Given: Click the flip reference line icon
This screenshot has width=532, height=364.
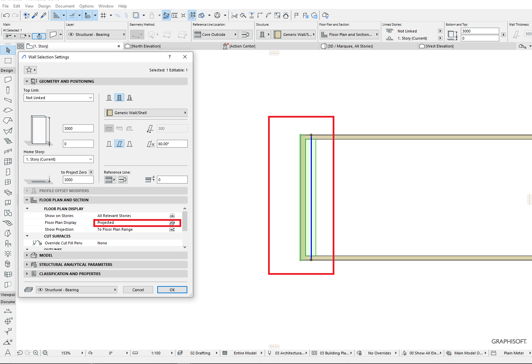Looking at the screenshot, I should click(x=122, y=179).
